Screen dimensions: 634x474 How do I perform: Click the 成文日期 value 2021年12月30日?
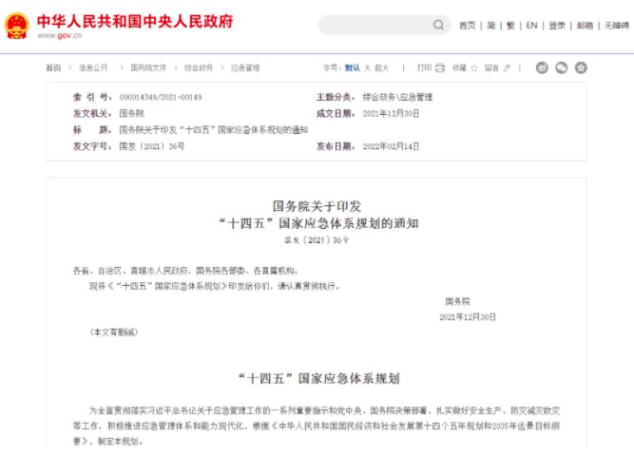click(x=391, y=114)
